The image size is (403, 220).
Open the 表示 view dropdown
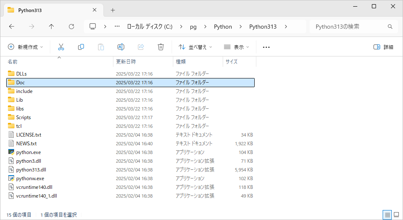(x=236, y=47)
